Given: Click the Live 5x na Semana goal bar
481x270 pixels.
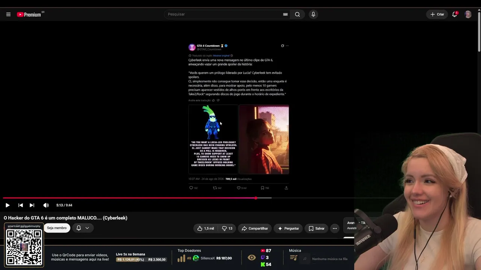Looking at the screenshot, I should pyautogui.click(x=141, y=259).
